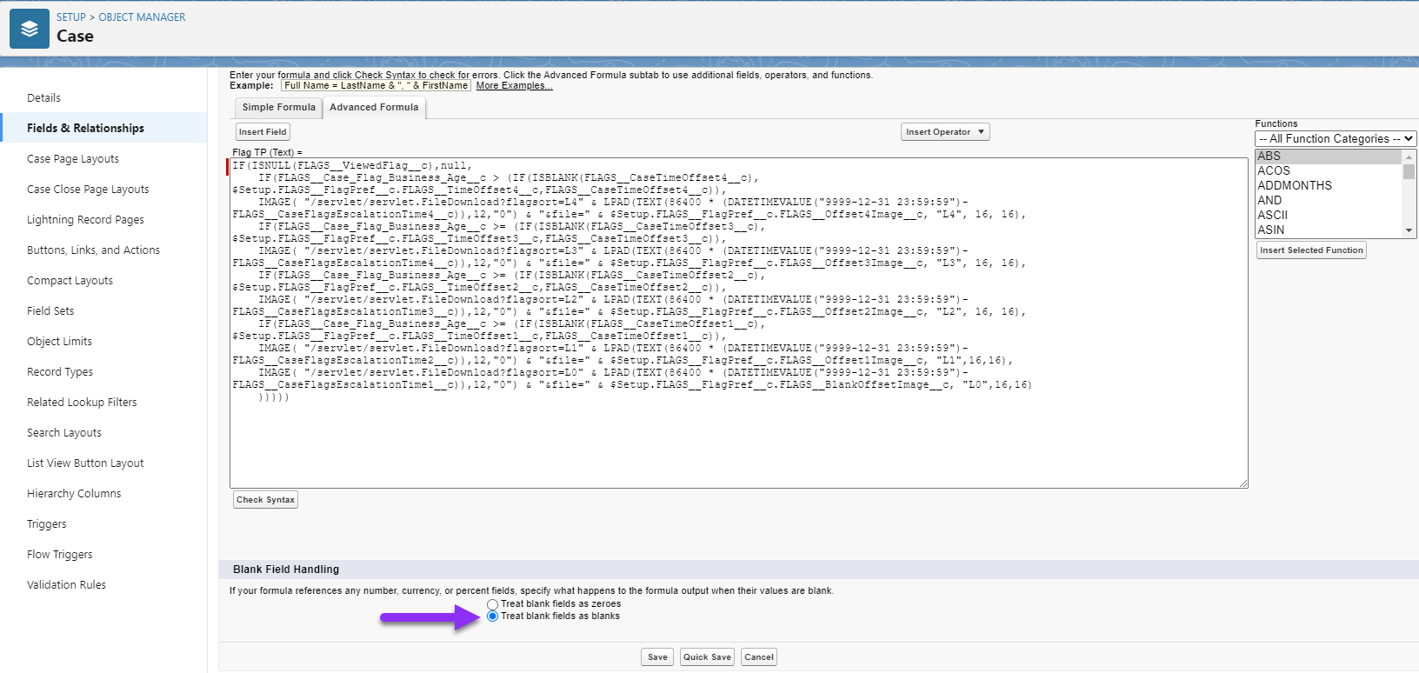The image size is (1419, 673).
Task: Open Compact Layouts
Action: pos(70,281)
